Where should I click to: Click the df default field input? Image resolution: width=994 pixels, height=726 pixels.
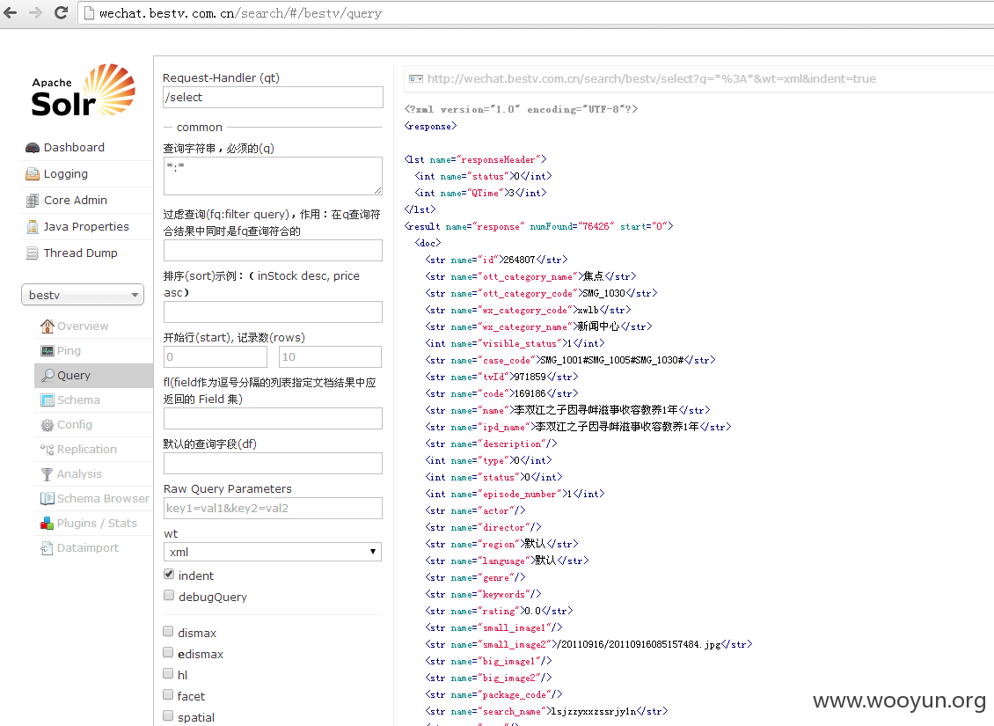click(273, 463)
